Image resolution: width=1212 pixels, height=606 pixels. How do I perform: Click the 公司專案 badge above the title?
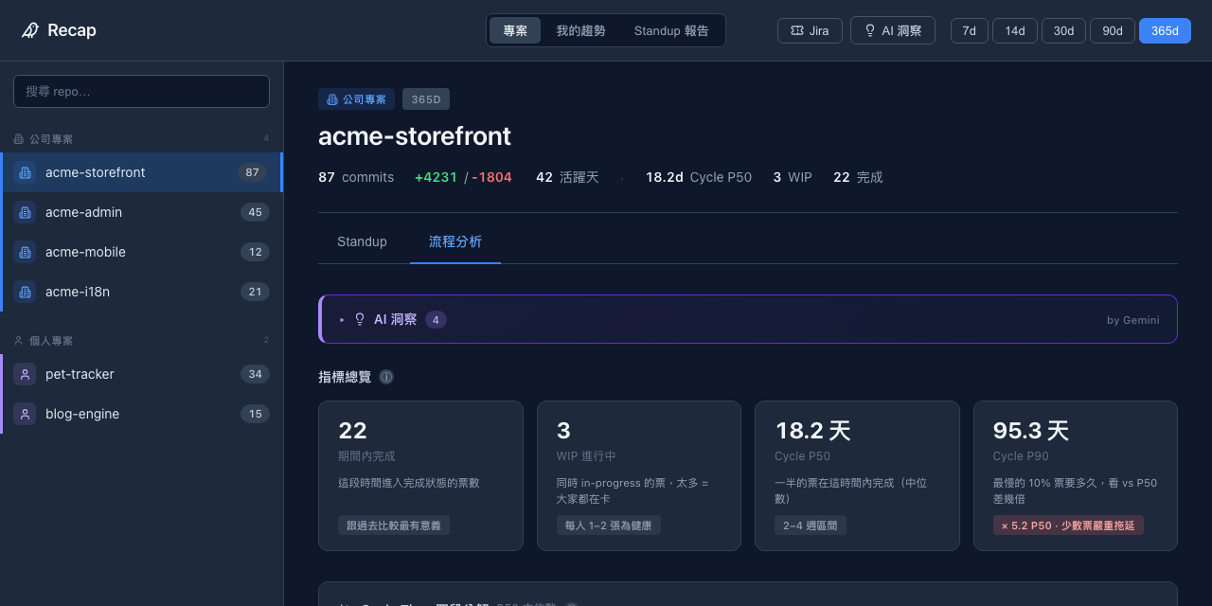pos(356,99)
